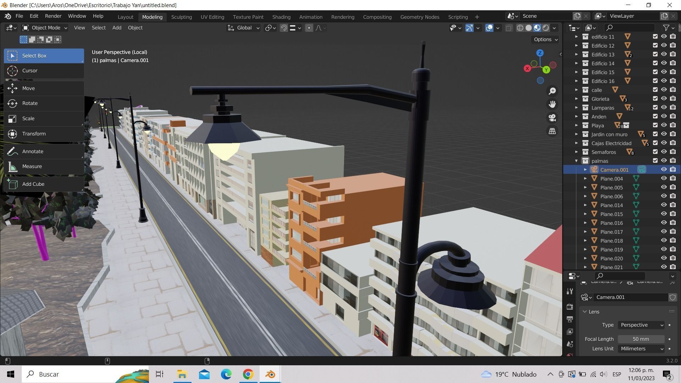Expand the Playa collection
The width and height of the screenshot is (681, 383).
(576, 125)
